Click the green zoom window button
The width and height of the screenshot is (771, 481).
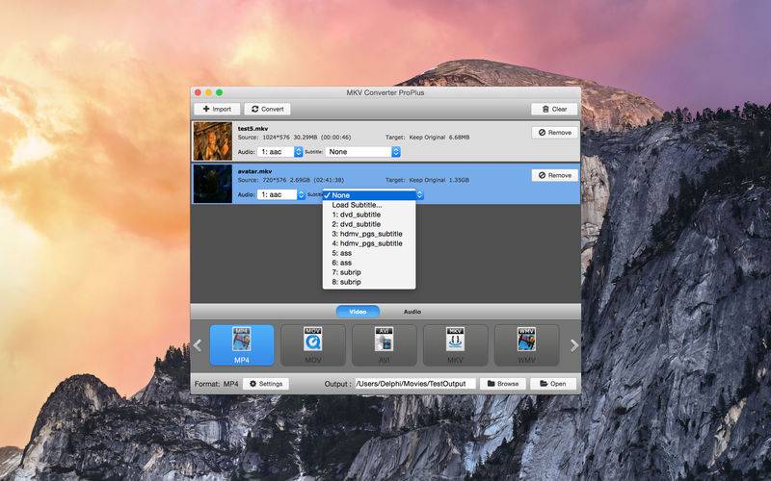click(220, 92)
